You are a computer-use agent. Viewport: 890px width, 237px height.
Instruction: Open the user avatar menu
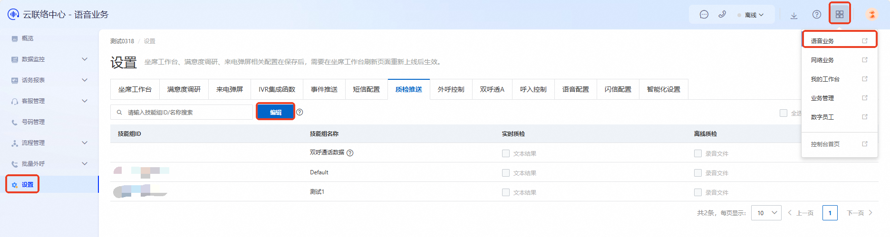pos(872,14)
